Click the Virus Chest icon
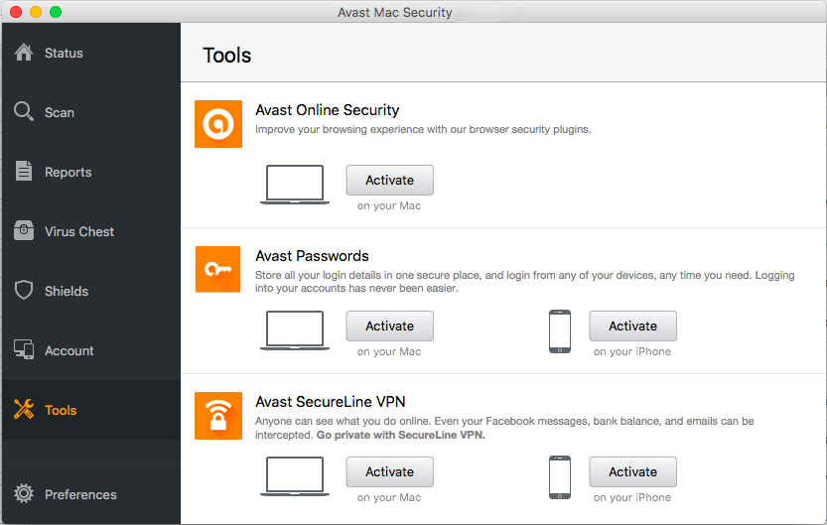827x525 pixels. coord(24,231)
